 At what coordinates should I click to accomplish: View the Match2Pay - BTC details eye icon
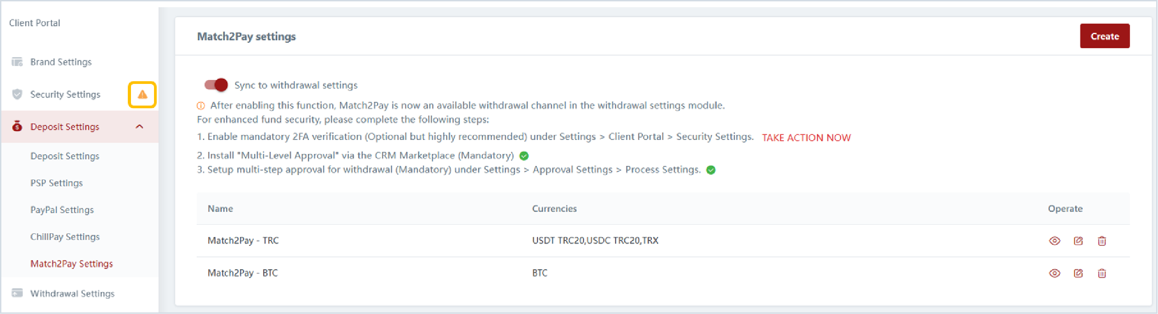point(1055,273)
